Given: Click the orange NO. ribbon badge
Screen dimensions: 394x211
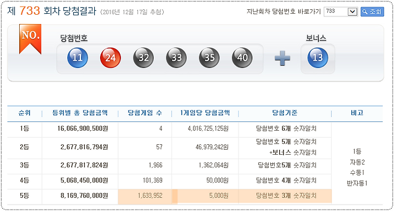Looking at the screenshot, I should pos(30,39).
